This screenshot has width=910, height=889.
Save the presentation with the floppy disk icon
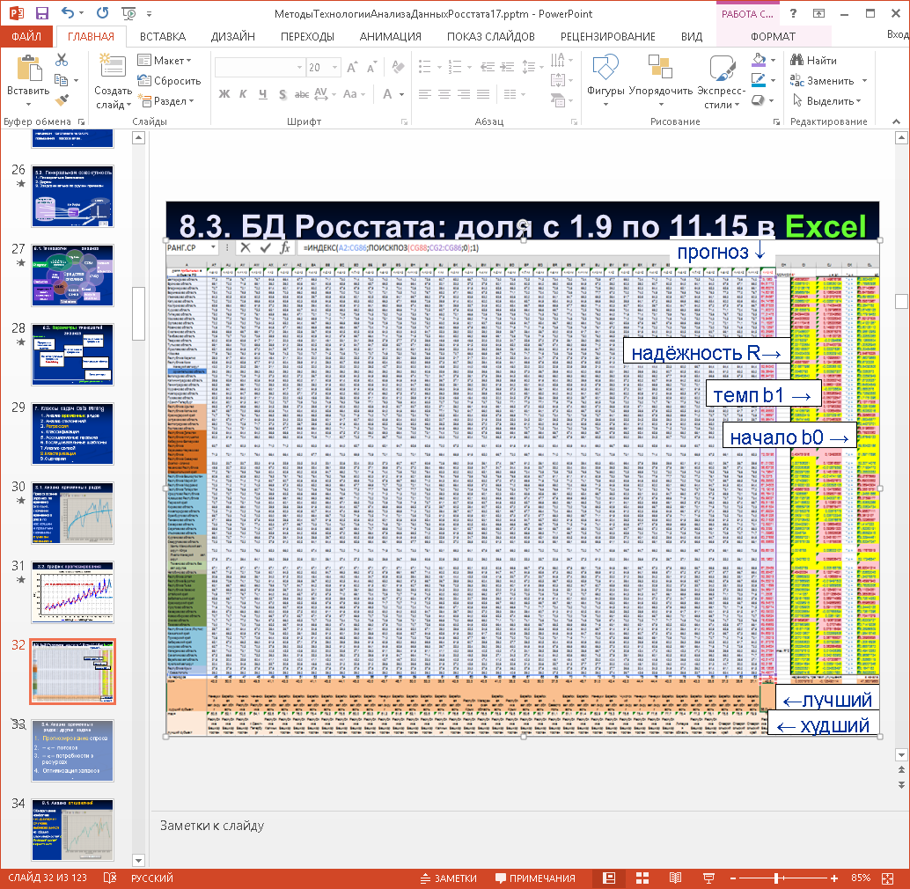point(41,13)
